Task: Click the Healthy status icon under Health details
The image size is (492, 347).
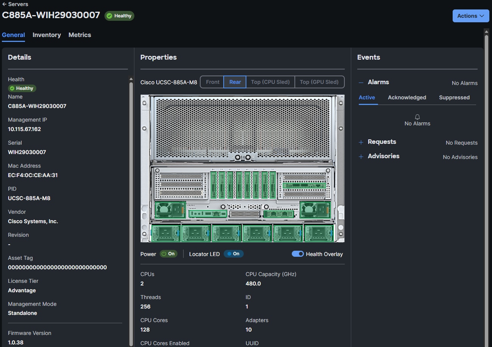Action: click(12, 88)
